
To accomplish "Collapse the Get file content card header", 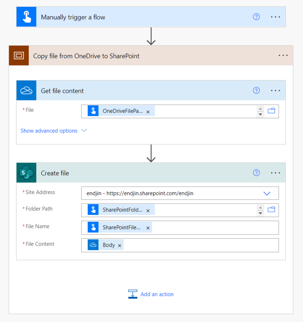I will click(x=151, y=90).
